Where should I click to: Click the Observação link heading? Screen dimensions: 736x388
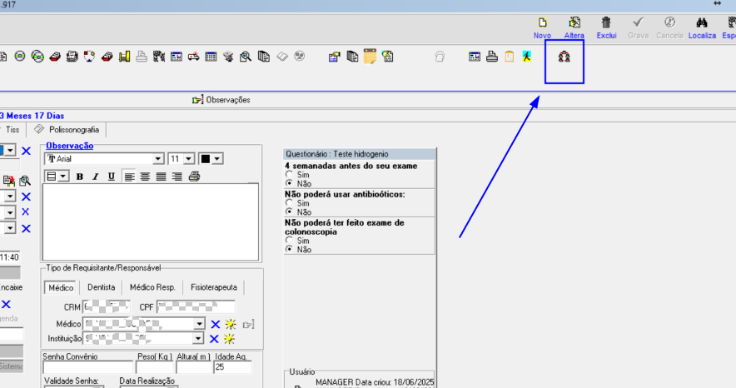point(69,146)
